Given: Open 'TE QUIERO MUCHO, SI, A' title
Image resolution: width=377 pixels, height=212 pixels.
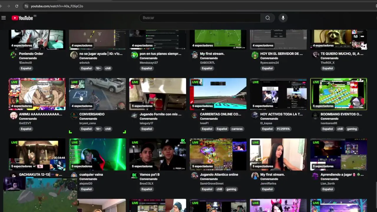Looking at the screenshot, I should [342, 54].
